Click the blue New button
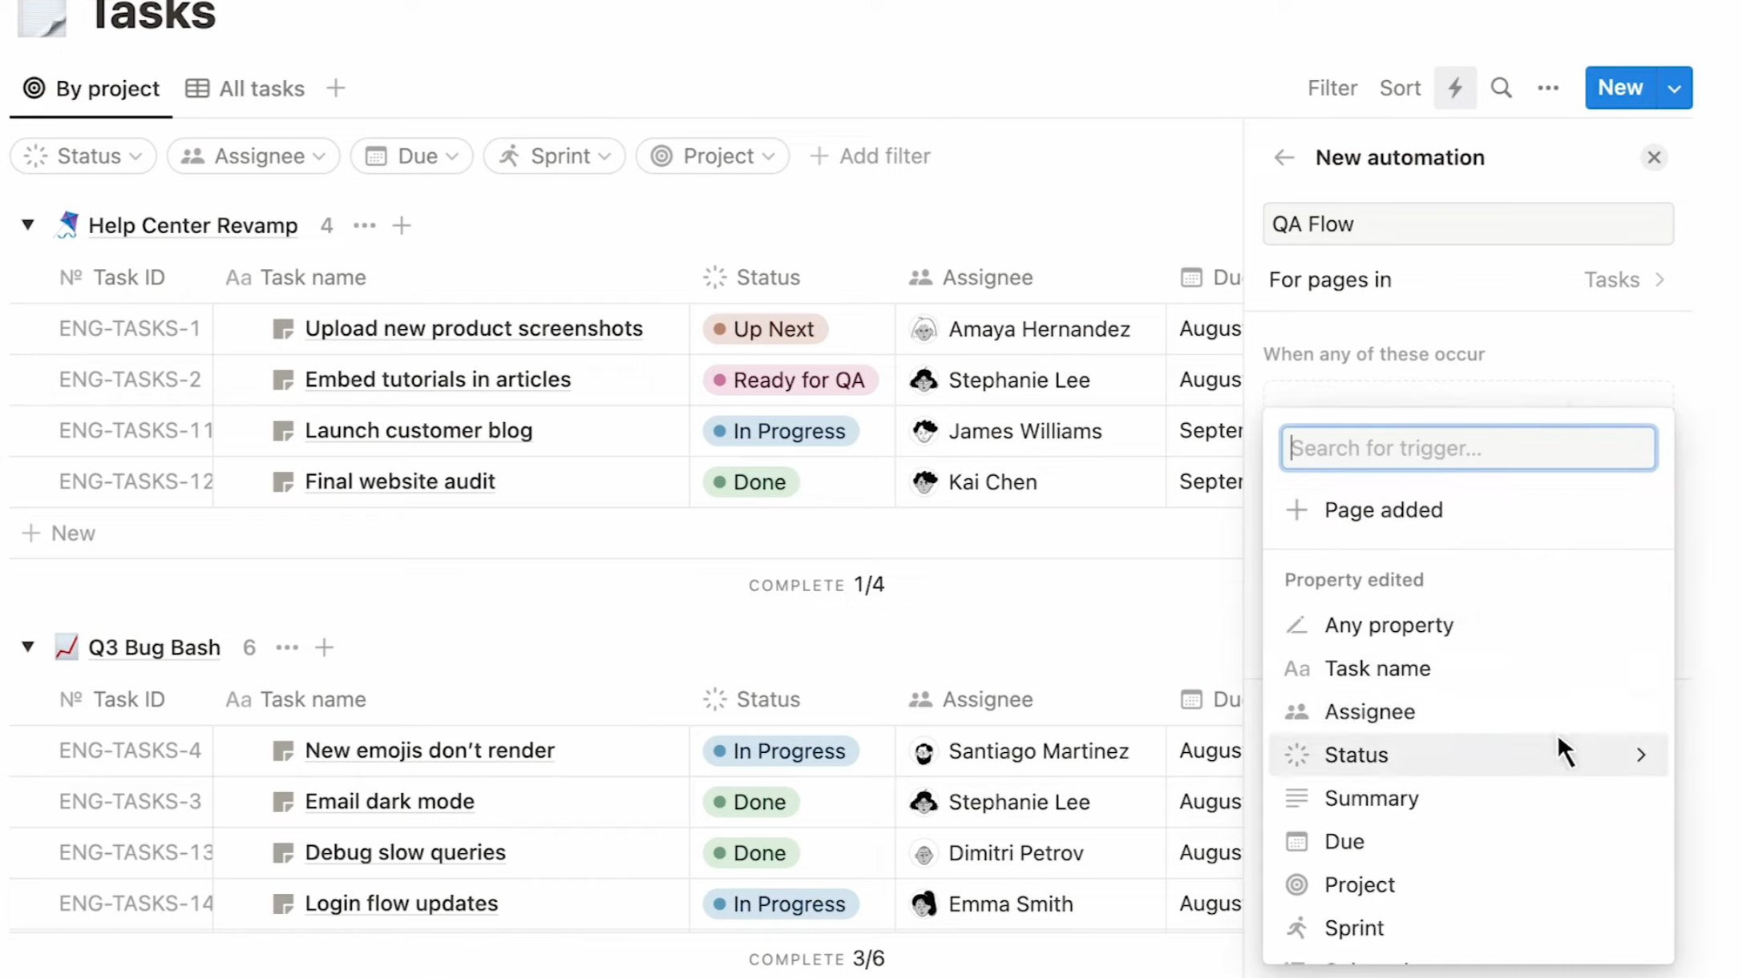 coord(1623,87)
